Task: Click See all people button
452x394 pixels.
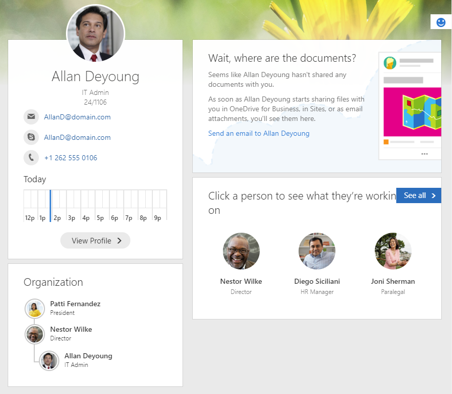Action: [419, 195]
